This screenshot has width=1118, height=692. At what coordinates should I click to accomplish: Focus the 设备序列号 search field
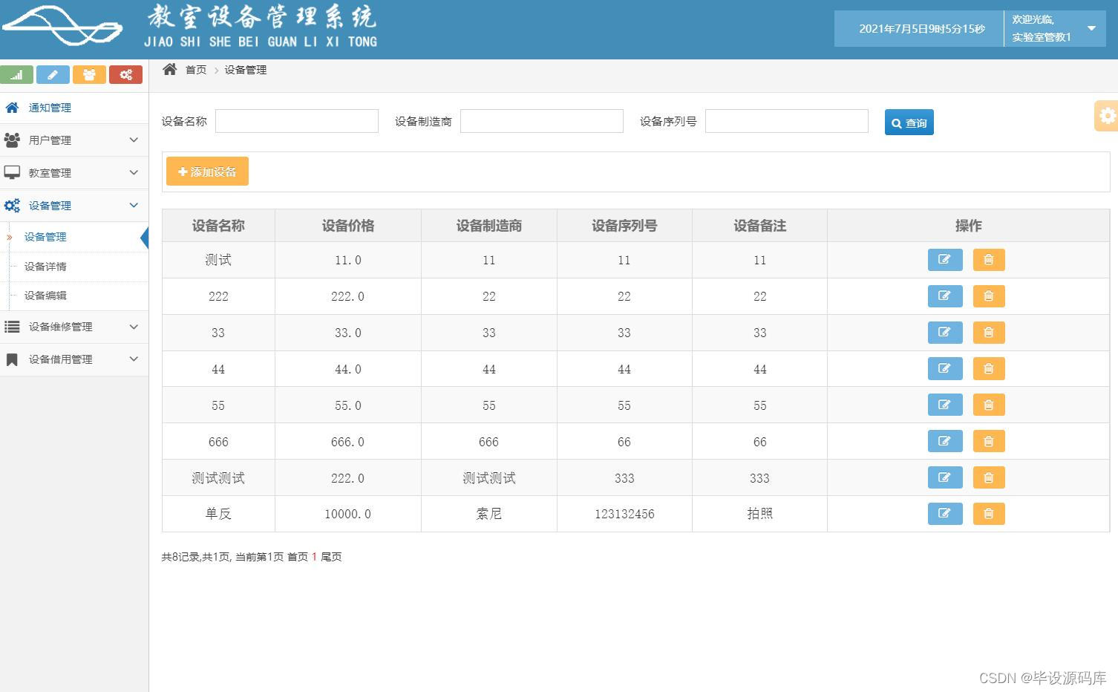787,121
